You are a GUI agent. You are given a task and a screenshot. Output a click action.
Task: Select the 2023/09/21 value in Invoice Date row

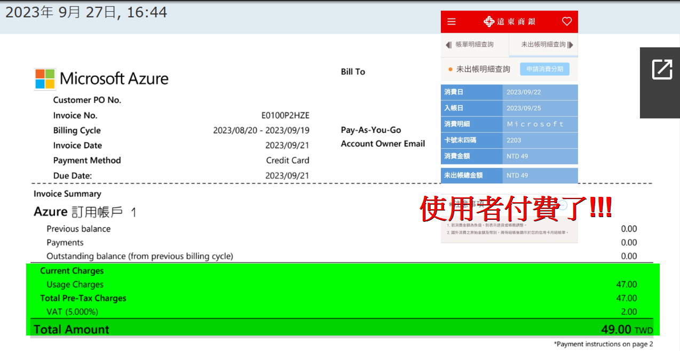click(287, 145)
